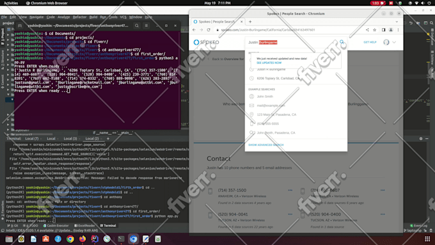Image resolution: width=435 pixels, height=245 pixels.
Task: Open the Activities overview
Action: tap(11, 3)
